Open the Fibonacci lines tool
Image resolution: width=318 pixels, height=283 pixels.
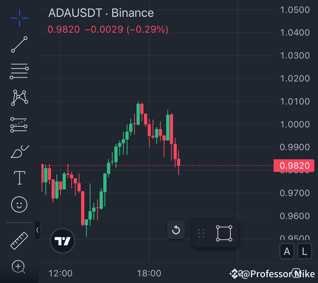coord(19,71)
